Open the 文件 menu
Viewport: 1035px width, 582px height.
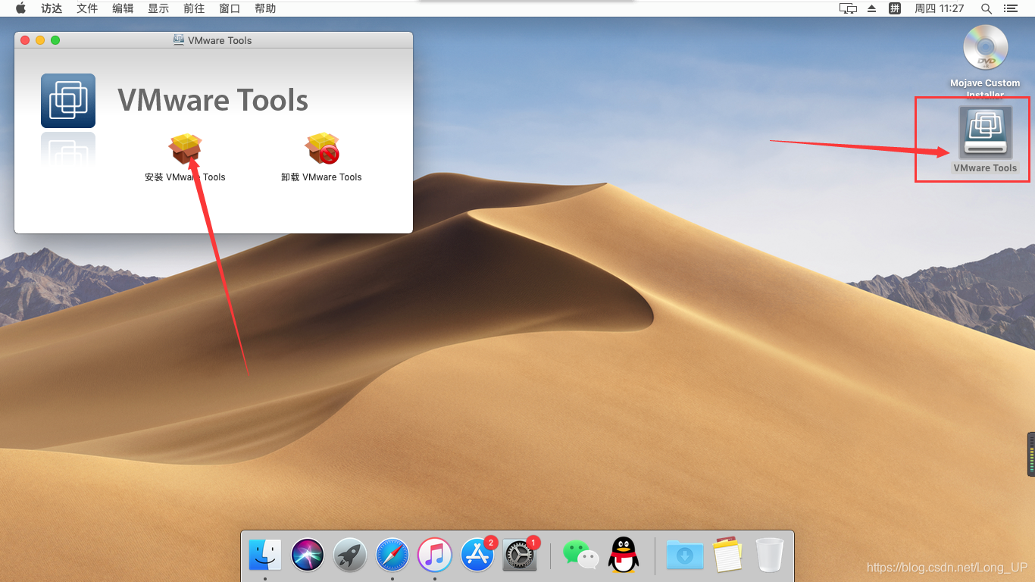(x=87, y=8)
